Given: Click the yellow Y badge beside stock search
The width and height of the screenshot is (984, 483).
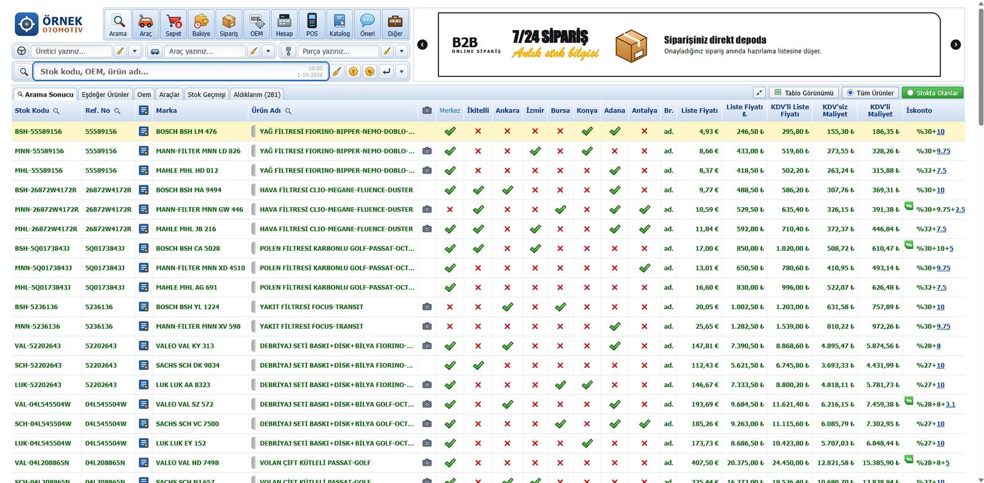Looking at the screenshot, I should pyautogui.click(x=353, y=71).
